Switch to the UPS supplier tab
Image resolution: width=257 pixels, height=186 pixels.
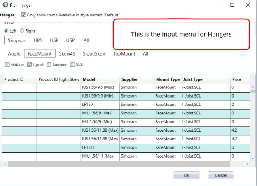(x=38, y=40)
